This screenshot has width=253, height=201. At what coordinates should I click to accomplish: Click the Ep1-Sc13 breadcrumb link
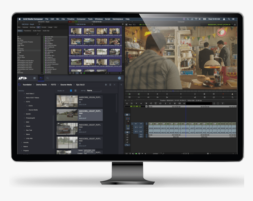80,84
